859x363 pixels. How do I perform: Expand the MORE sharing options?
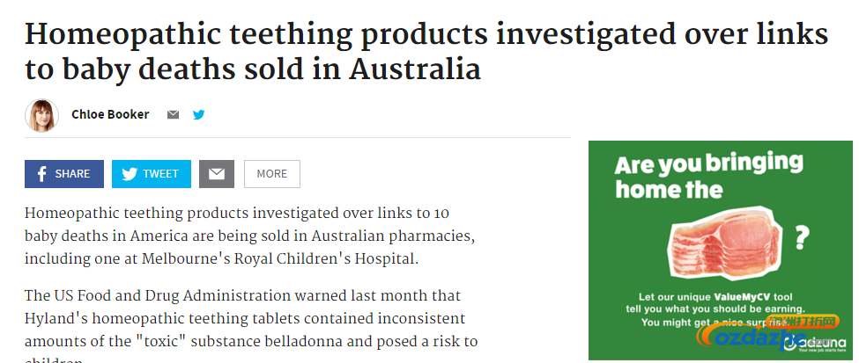pyautogui.click(x=271, y=174)
